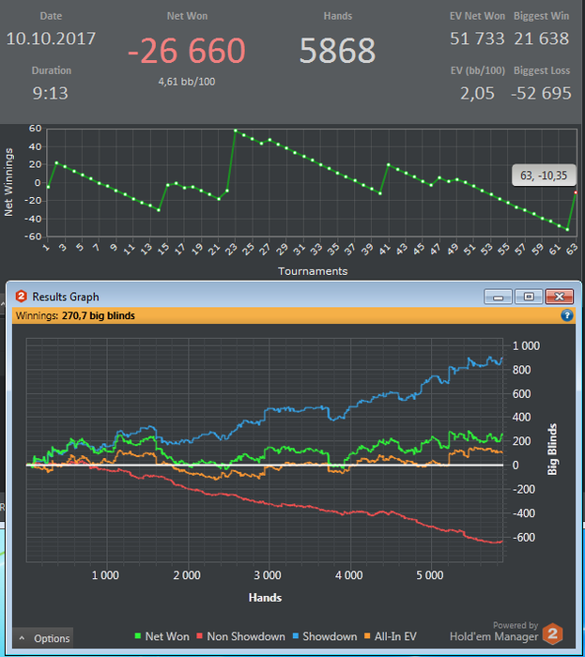Click the red data point at tournament 63
This screenshot has height=657, width=585.
576,192
